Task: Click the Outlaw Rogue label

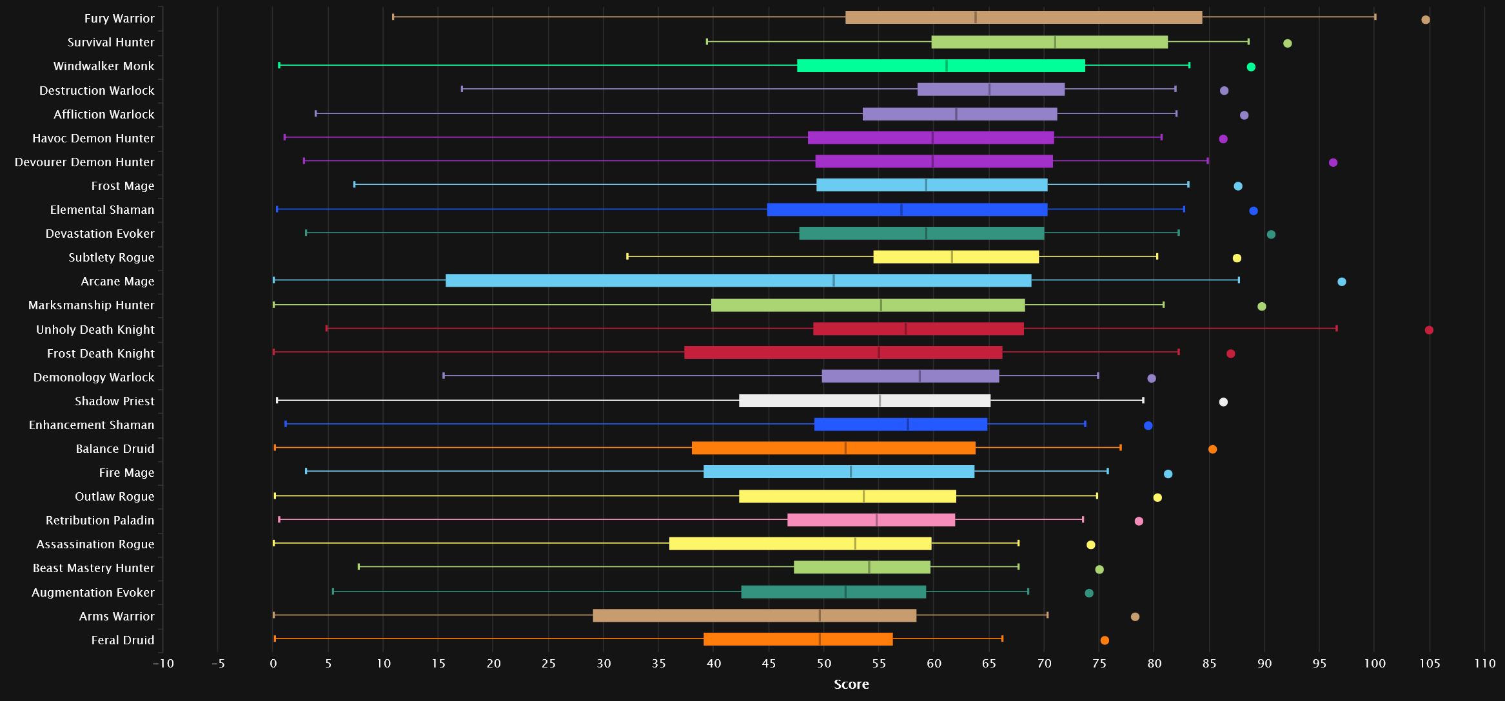Action: [114, 497]
